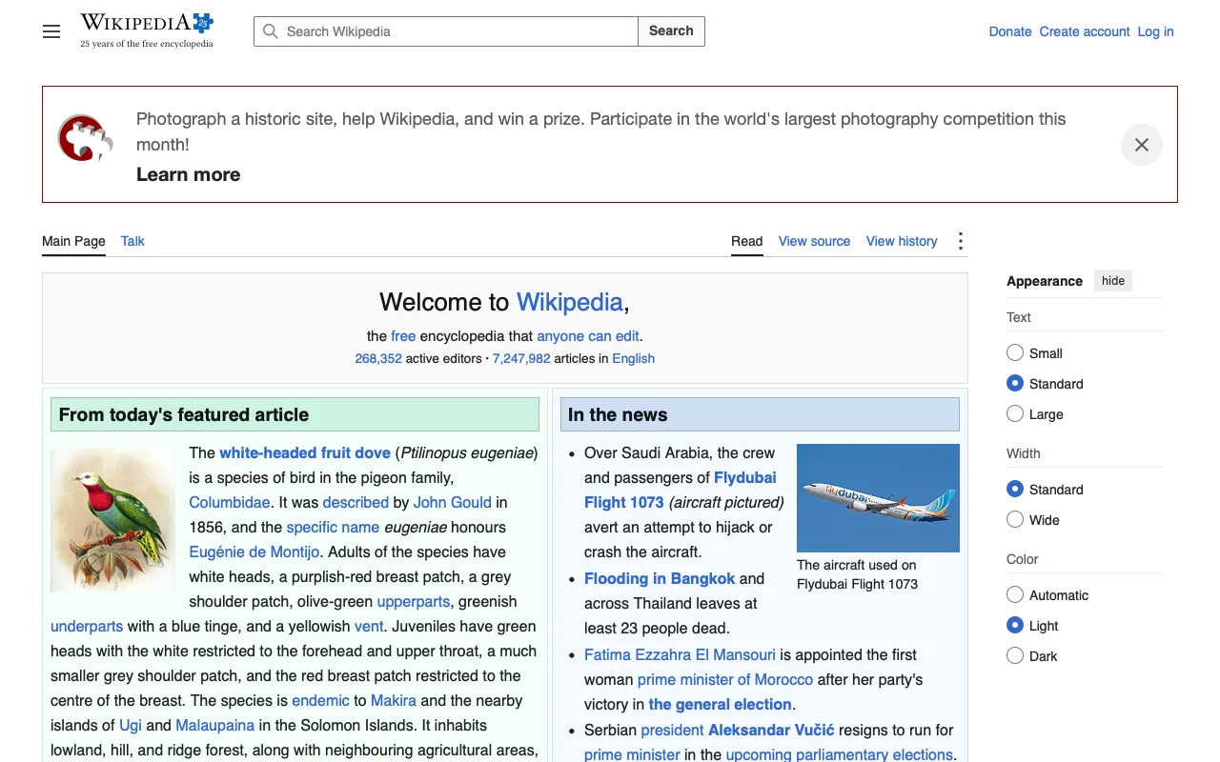Click the Flydubai Flight 1073 link
This screenshot has height=762, width=1220.
click(x=681, y=490)
